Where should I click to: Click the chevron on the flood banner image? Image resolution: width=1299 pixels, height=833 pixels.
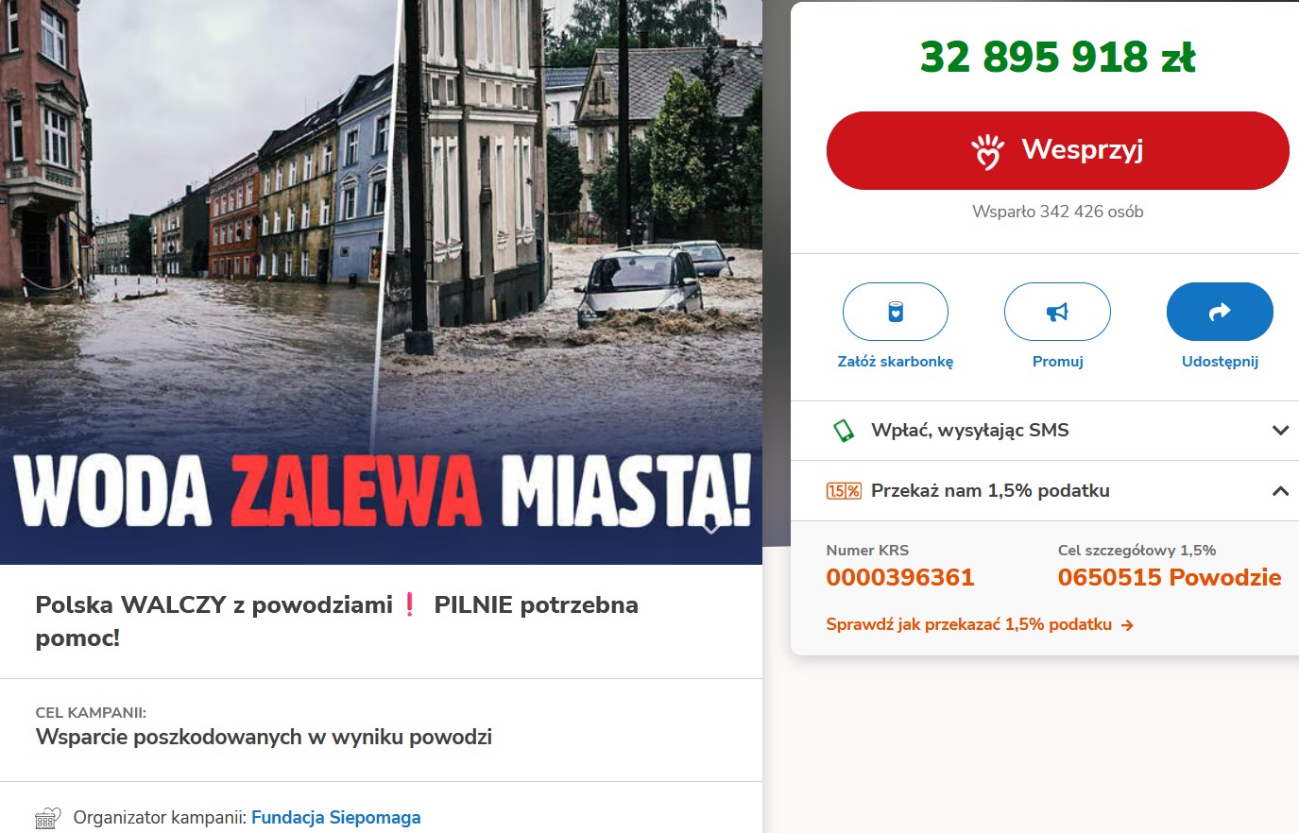click(x=711, y=527)
